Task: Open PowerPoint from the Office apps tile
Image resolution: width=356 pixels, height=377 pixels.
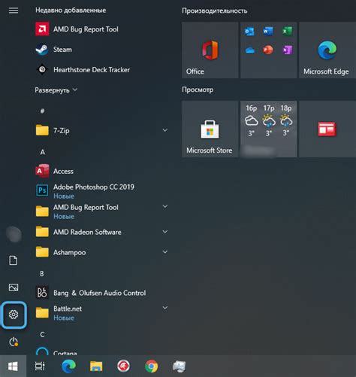Action: pos(268,50)
